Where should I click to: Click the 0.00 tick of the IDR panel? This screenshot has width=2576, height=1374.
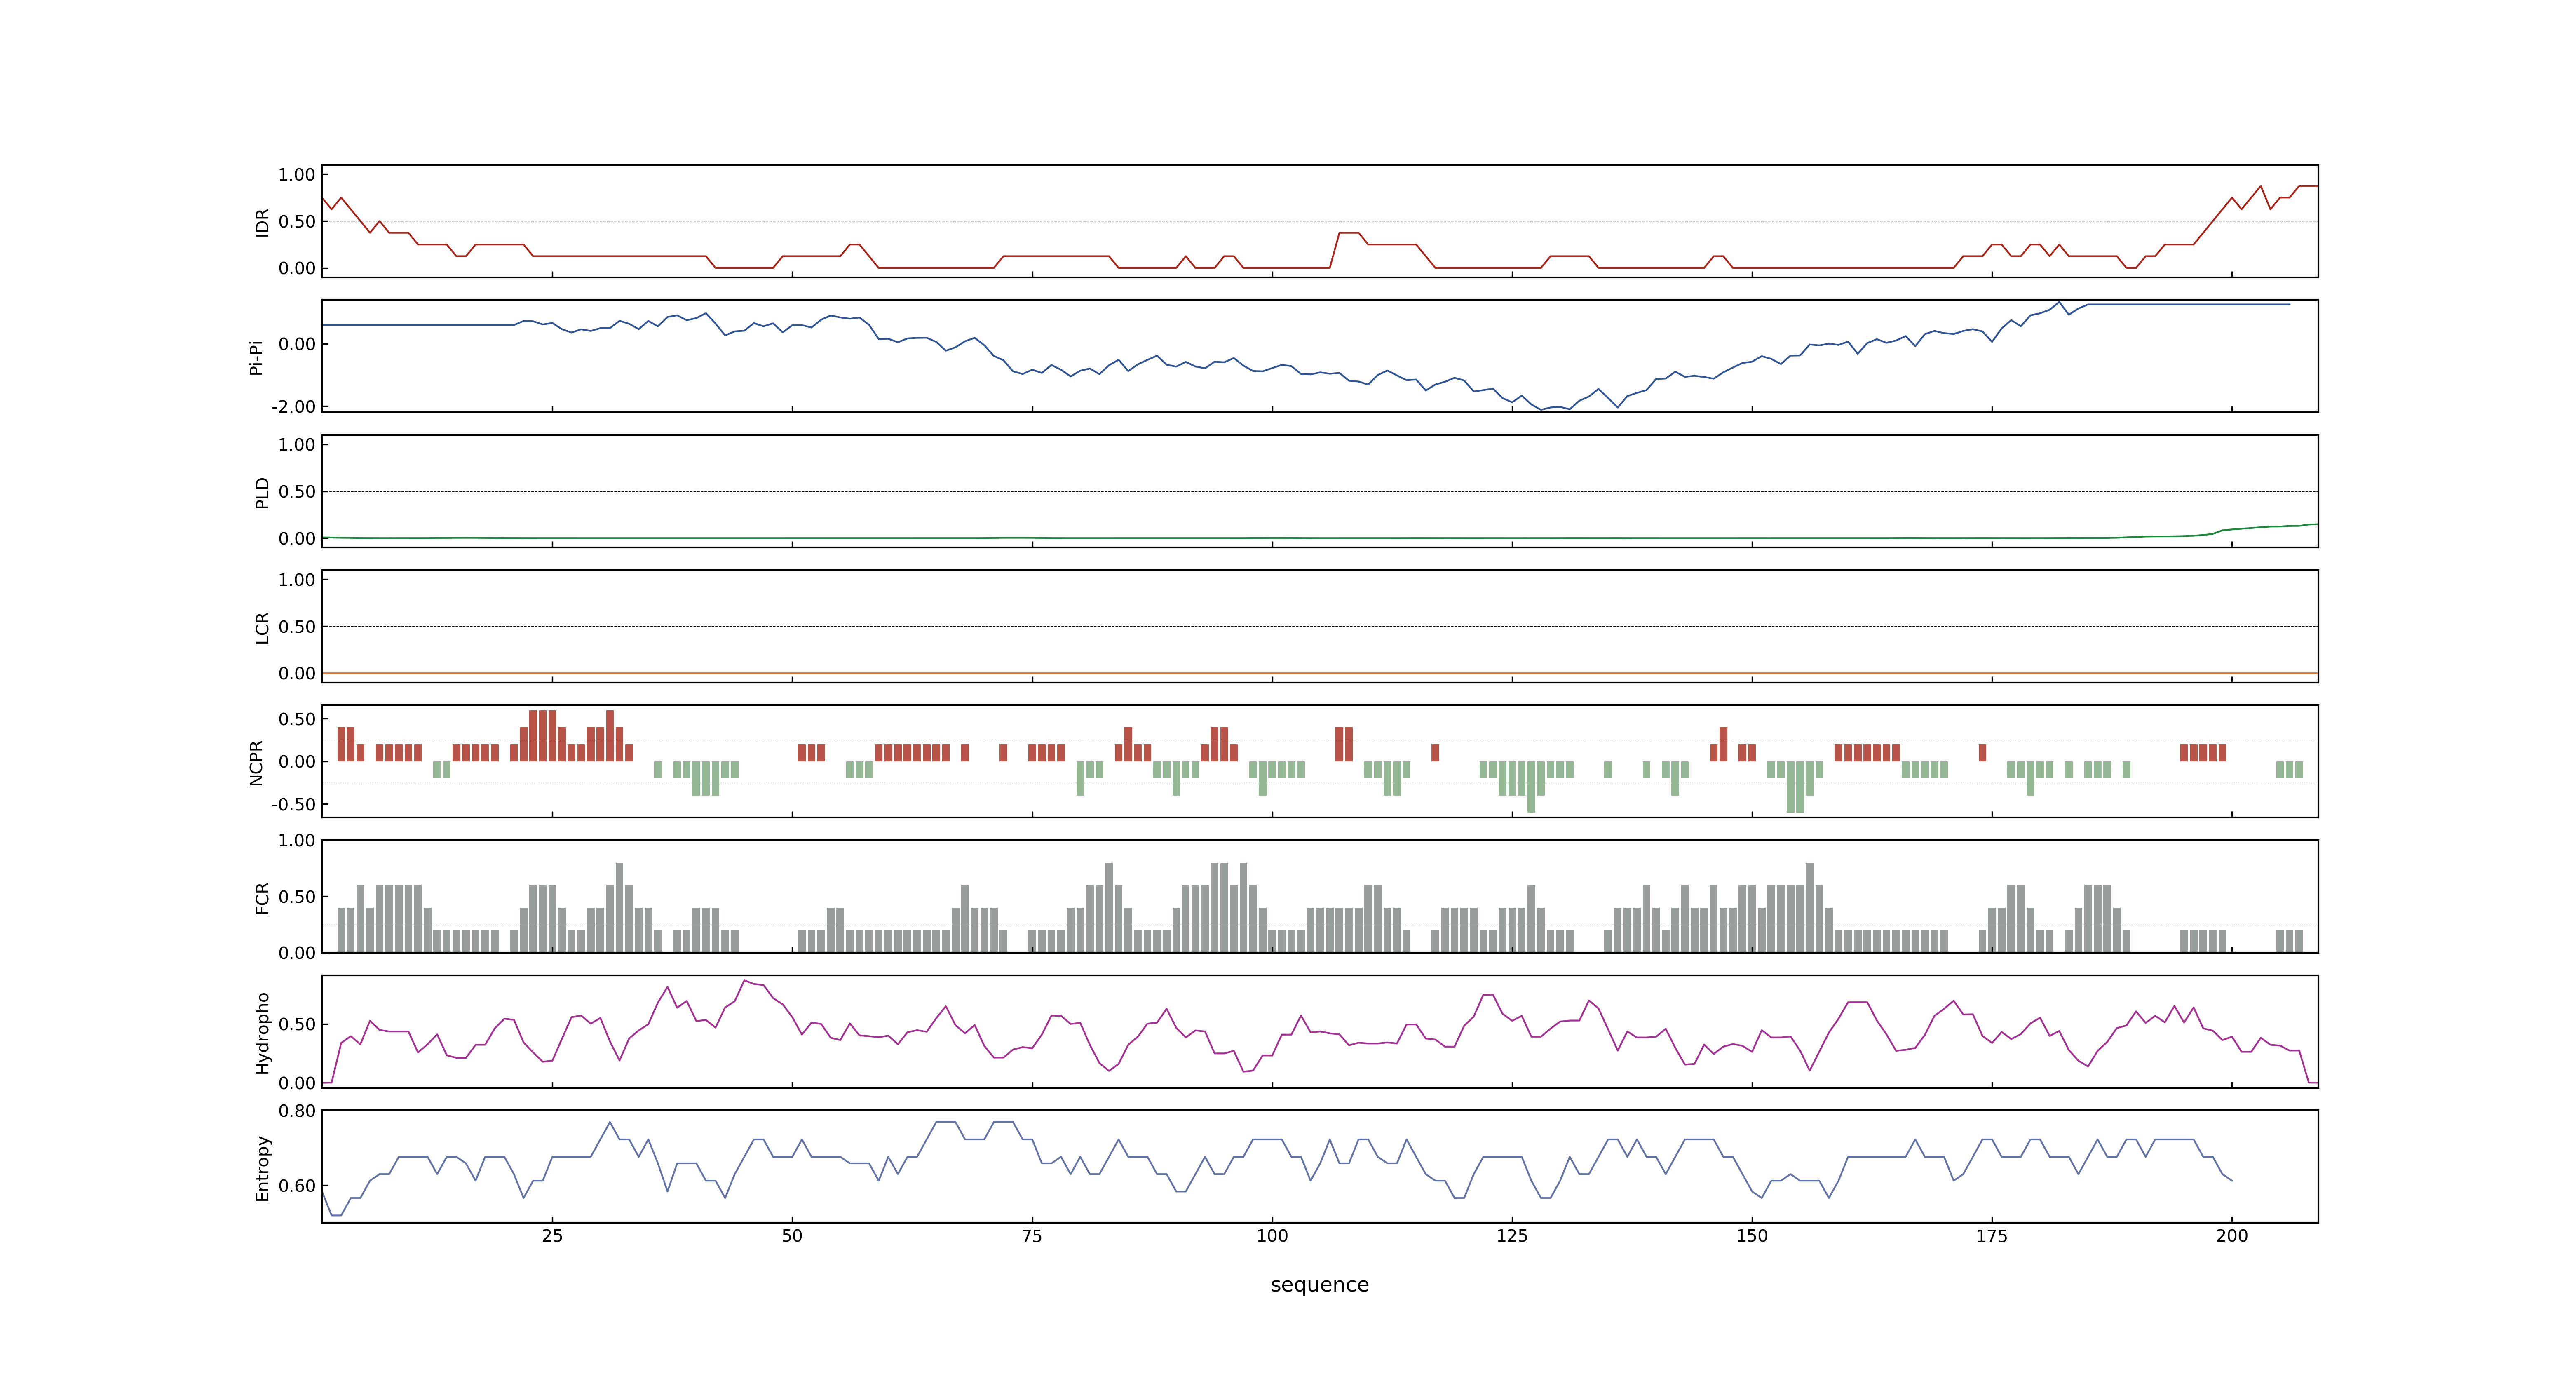[x=297, y=268]
